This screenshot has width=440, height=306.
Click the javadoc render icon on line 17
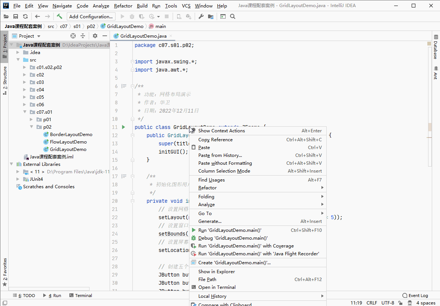pos(124,176)
